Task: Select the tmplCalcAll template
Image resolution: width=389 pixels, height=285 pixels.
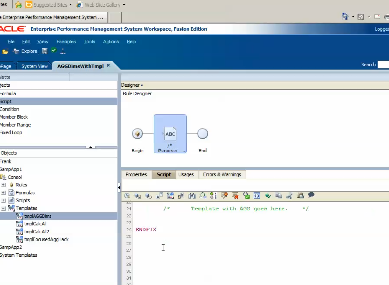Action: pos(35,224)
